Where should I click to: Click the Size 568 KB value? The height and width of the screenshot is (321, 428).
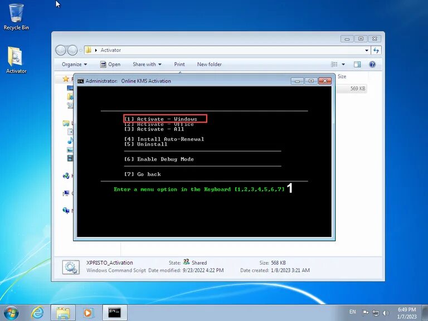pyautogui.click(x=279, y=262)
